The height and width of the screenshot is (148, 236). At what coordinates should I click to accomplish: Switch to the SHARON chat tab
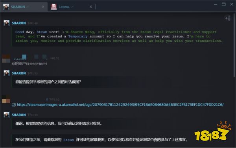point(24,7)
